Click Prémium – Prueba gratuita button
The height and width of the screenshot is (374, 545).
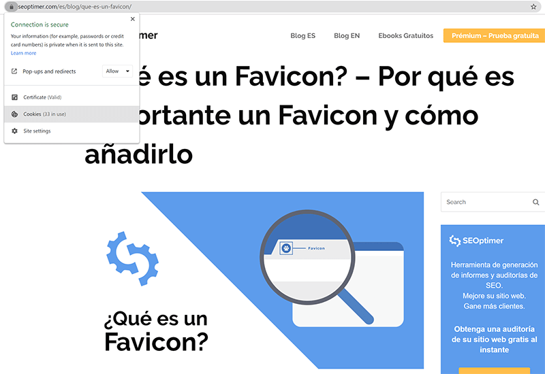pyautogui.click(x=495, y=36)
